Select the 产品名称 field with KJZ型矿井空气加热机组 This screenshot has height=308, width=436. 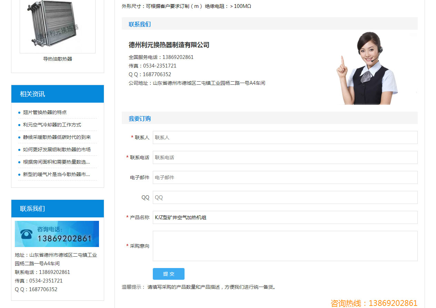pyautogui.click(x=285, y=217)
